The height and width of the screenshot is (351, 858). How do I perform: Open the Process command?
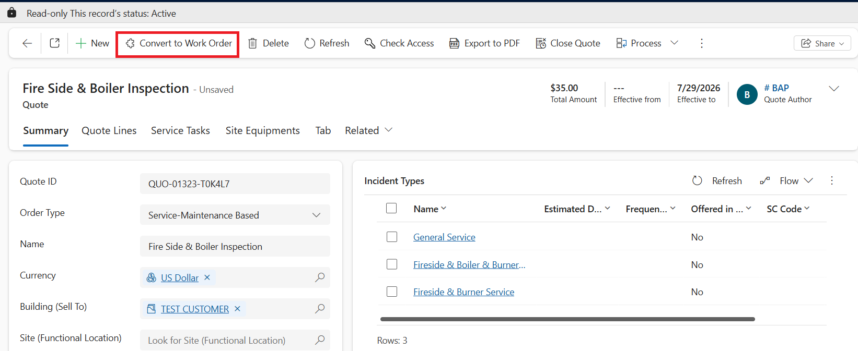click(x=639, y=43)
